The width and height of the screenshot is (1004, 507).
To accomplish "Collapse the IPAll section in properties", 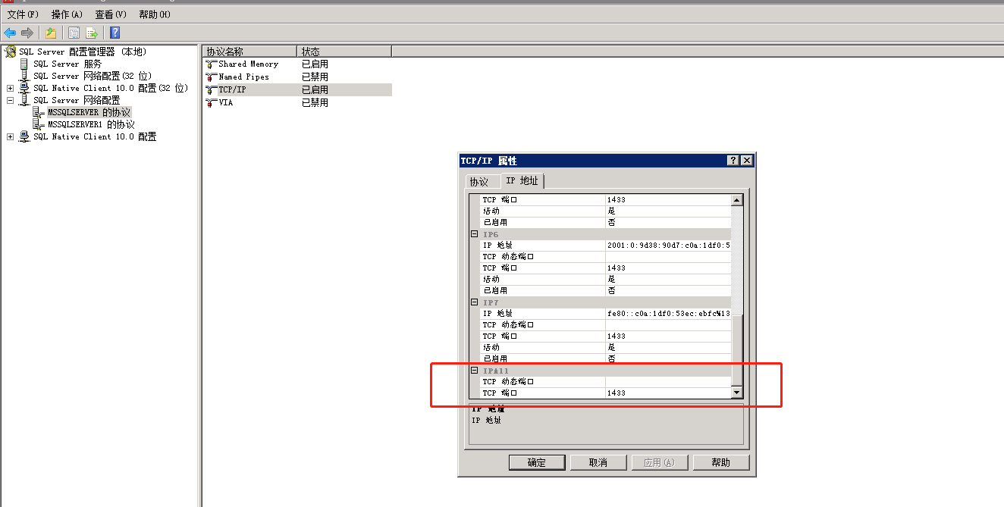I will coord(474,371).
